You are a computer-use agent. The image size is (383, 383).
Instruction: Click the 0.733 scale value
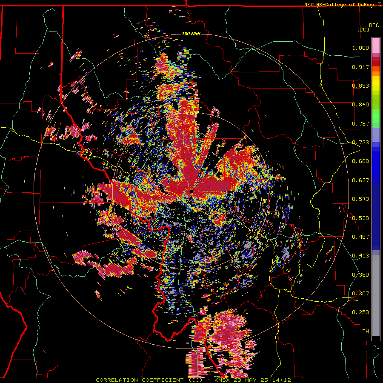[360, 143]
